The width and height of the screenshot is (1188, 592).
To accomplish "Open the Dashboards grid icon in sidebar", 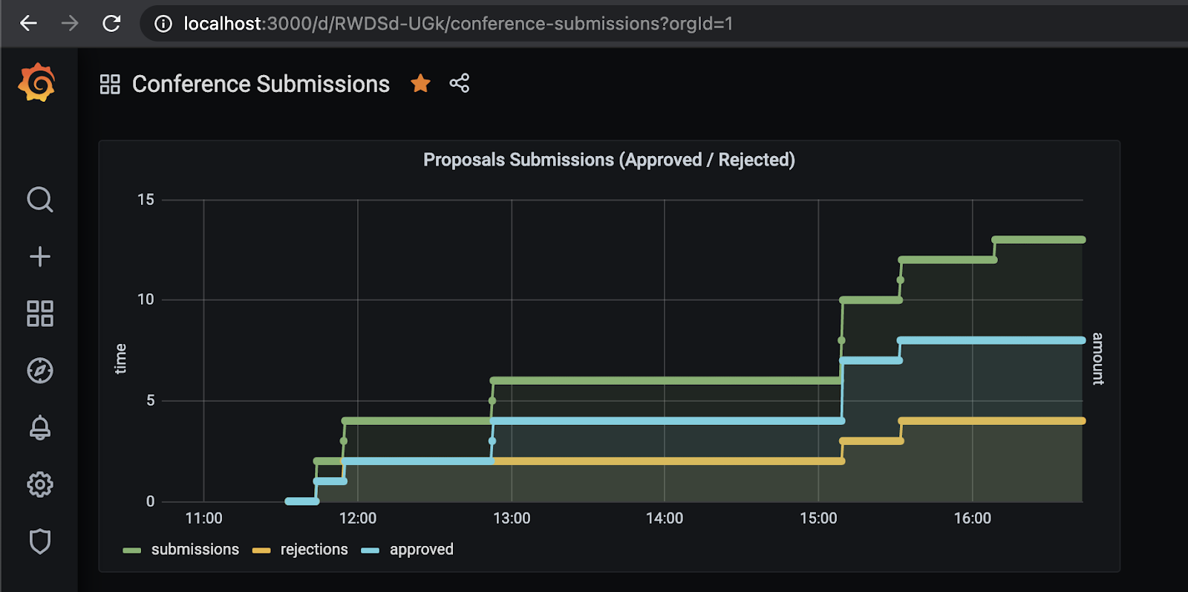I will pos(40,313).
